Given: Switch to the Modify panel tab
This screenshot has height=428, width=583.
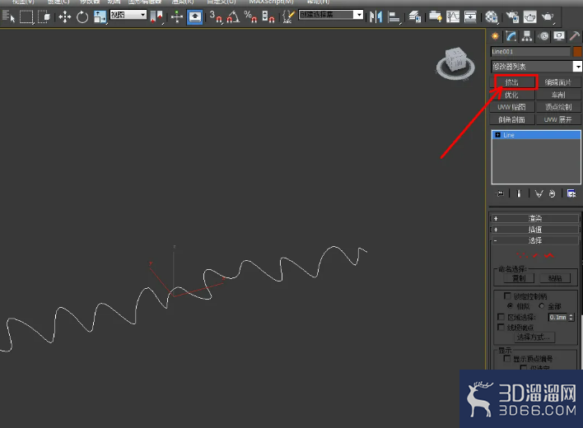Looking at the screenshot, I should 511,36.
